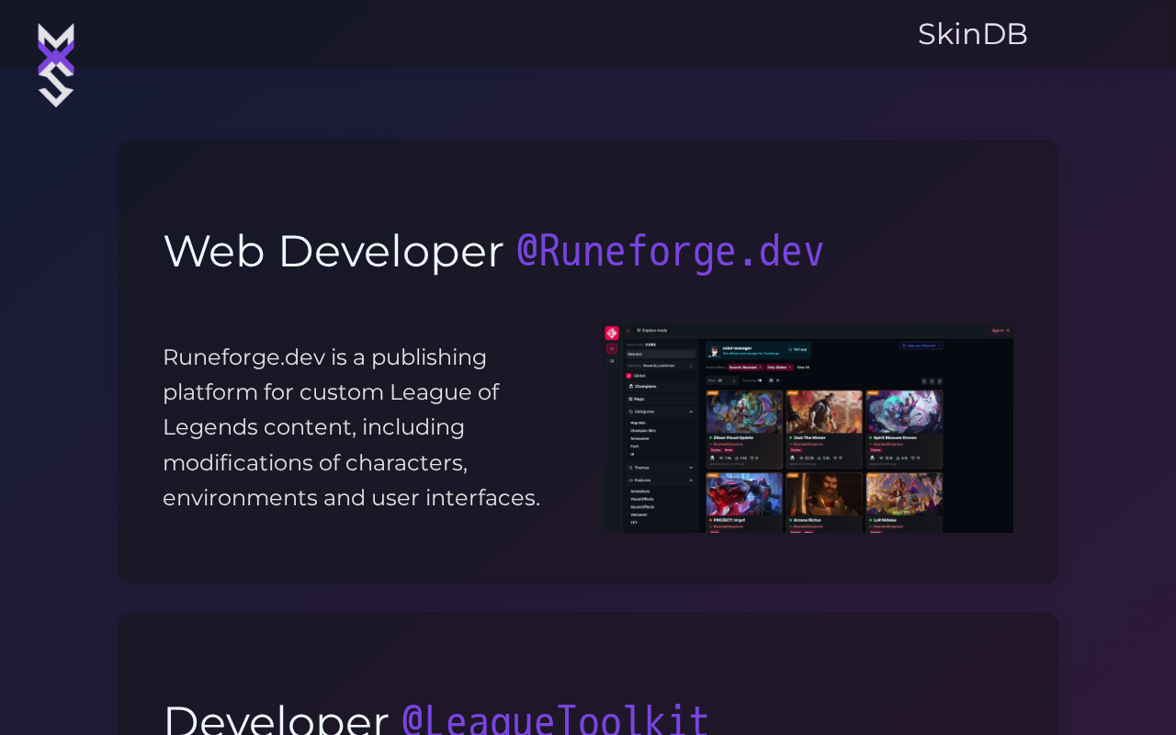Visit the @LeagueToolkit link
1176x735 pixels.
[x=556, y=718]
